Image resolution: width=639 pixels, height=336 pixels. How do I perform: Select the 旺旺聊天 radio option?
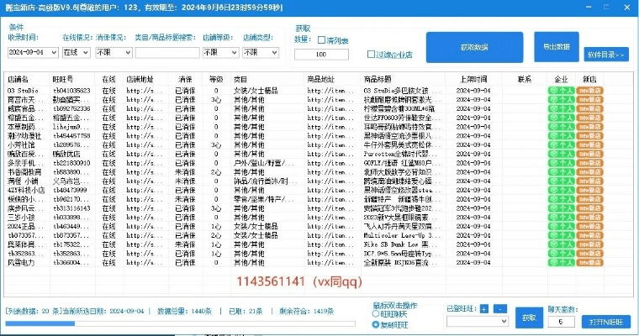click(x=376, y=314)
